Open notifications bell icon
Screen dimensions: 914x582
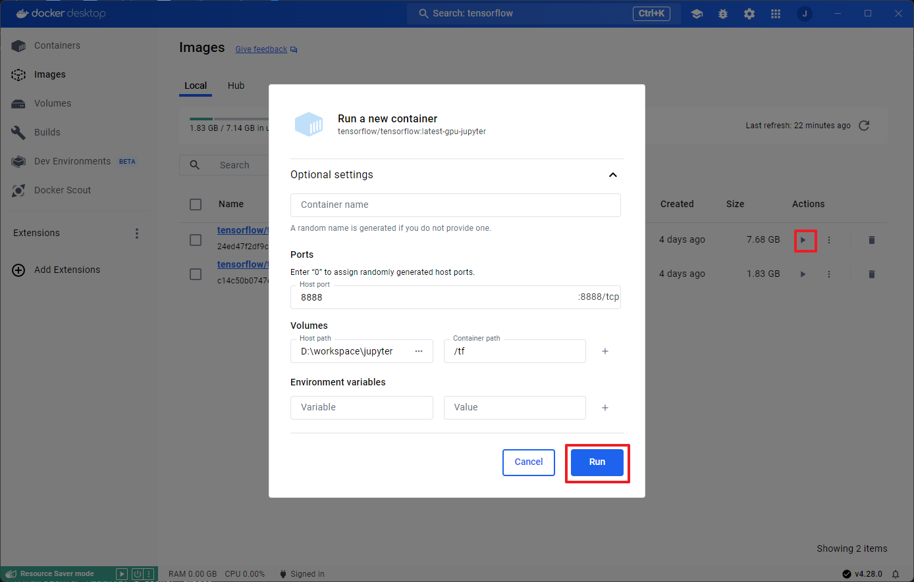pyautogui.click(x=896, y=574)
